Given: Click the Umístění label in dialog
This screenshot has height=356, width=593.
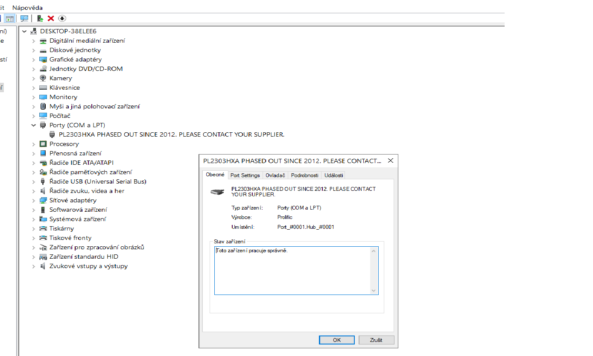Looking at the screenshot, I should (242, 227).
